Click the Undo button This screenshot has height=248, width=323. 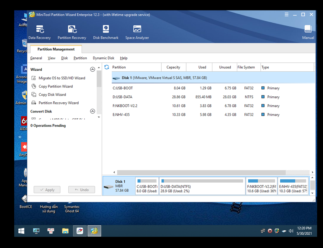81,190
